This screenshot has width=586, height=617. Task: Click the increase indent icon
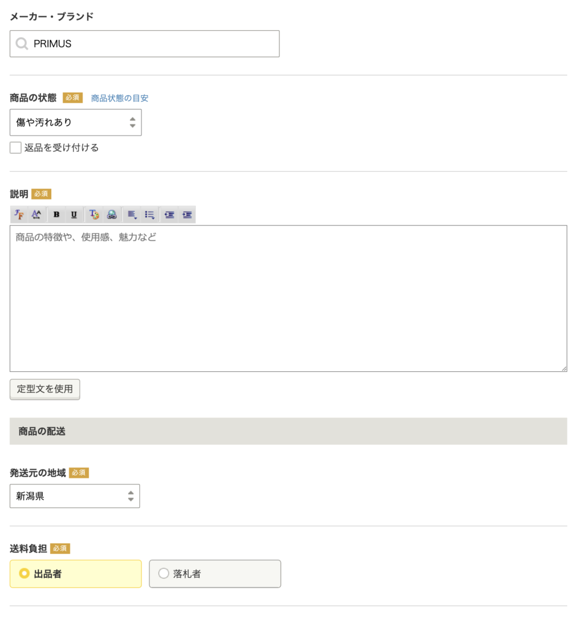tap(187, 215)
